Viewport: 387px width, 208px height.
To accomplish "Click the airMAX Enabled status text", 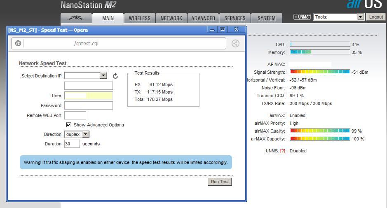I will (x=298, y=115).
